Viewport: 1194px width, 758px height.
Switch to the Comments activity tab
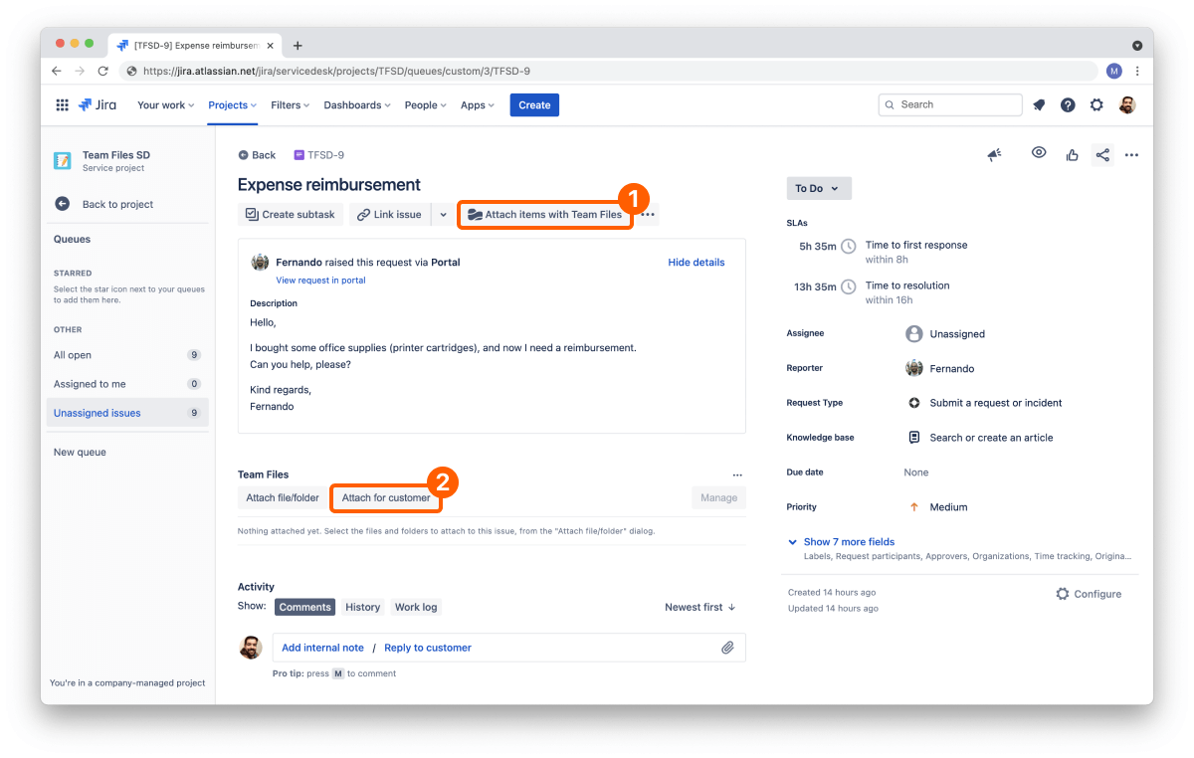point(304,607)
